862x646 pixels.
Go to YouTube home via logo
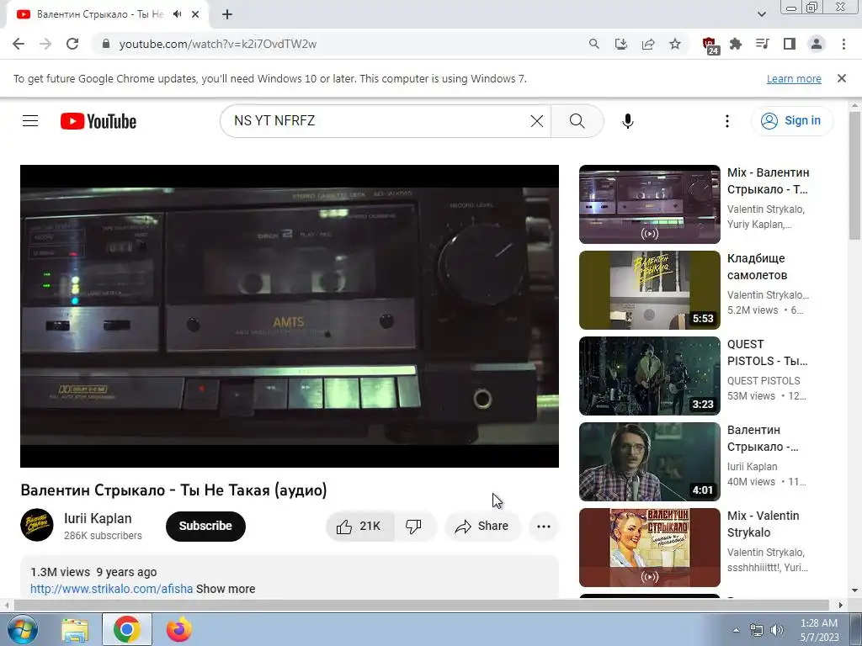click(98, 121)
